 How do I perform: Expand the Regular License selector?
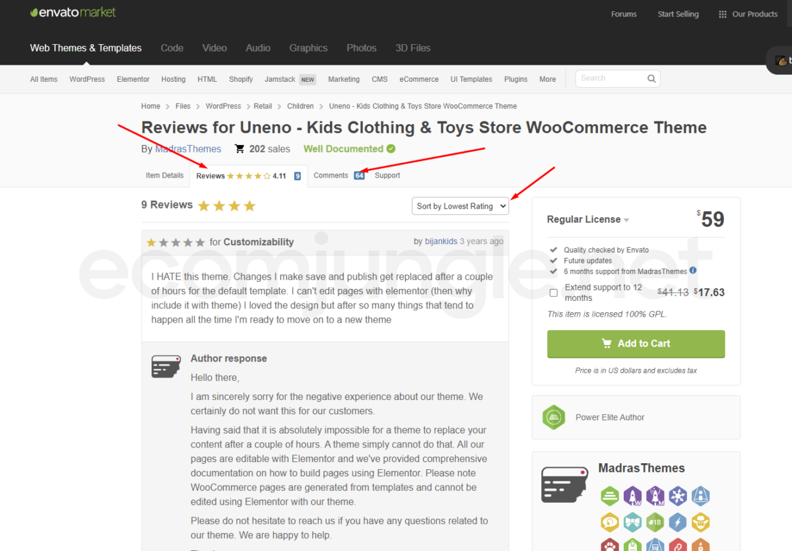(x=588, y=219)
